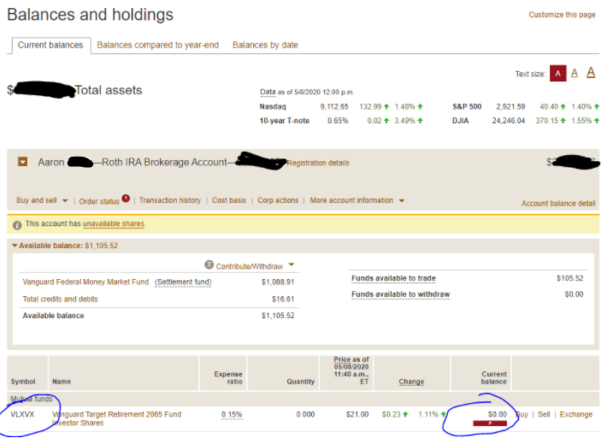Image resolution: width=609 pixels, height=443 pixels.
Task: Click the Quantity column header
Action: pos(301,382)
